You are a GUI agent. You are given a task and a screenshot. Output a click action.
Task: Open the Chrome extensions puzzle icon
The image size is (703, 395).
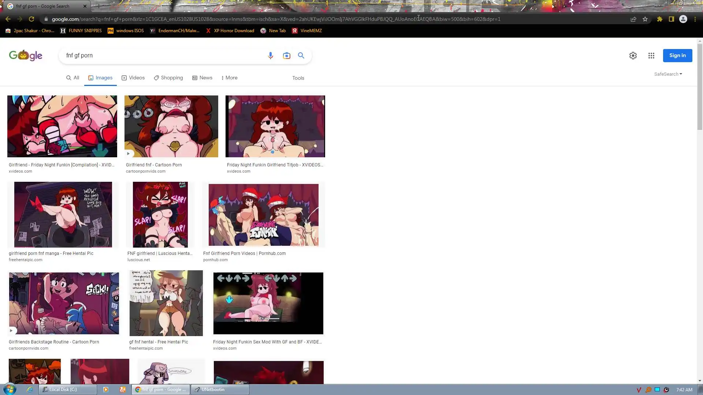[659, 19]
